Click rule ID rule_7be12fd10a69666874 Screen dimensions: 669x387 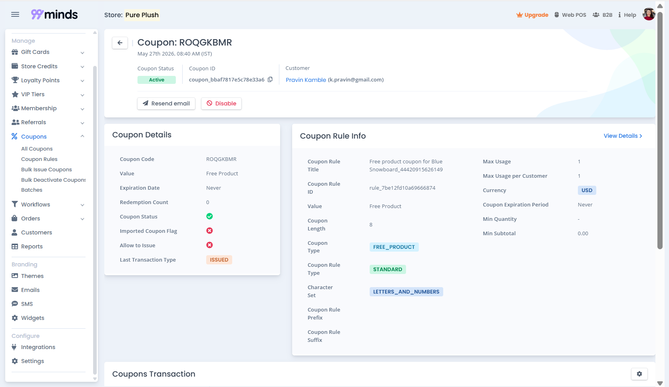(x=402, y=188)
